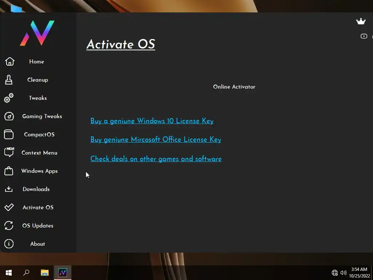
Task: Open OS Updates label
Action: tap(38, 225)
